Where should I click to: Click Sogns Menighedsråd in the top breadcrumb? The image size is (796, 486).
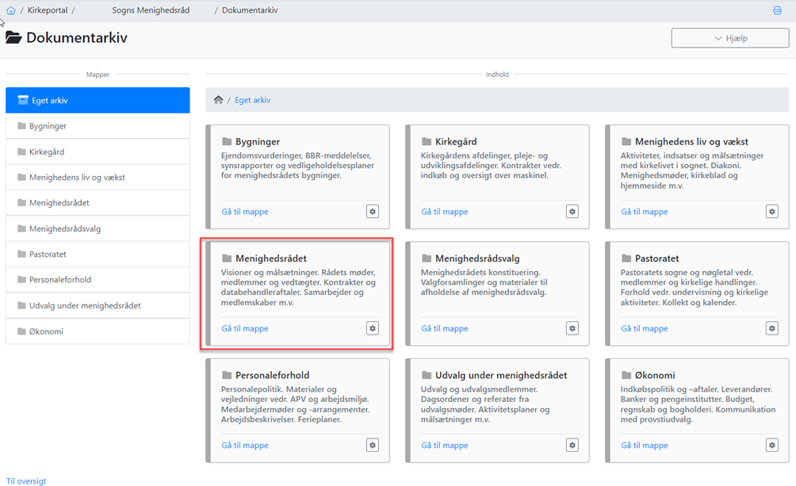[151, 10]
